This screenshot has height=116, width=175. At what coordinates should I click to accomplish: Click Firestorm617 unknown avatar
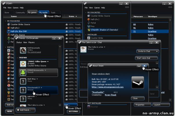23,90
